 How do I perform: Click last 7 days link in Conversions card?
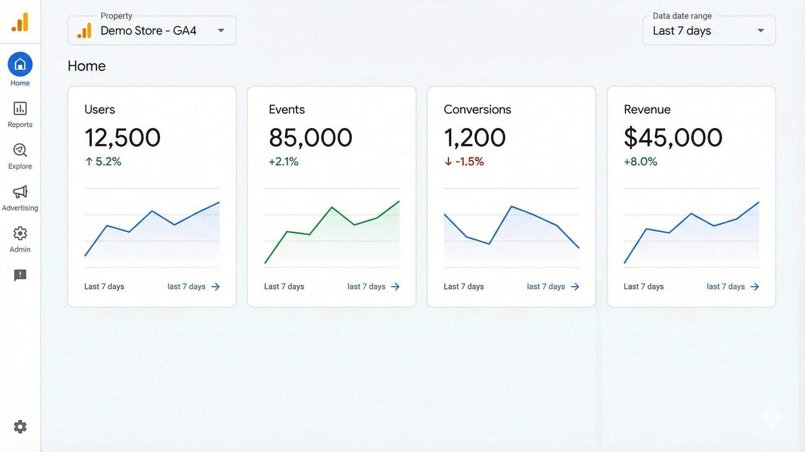pyautogui.click(x=545, y=287)
